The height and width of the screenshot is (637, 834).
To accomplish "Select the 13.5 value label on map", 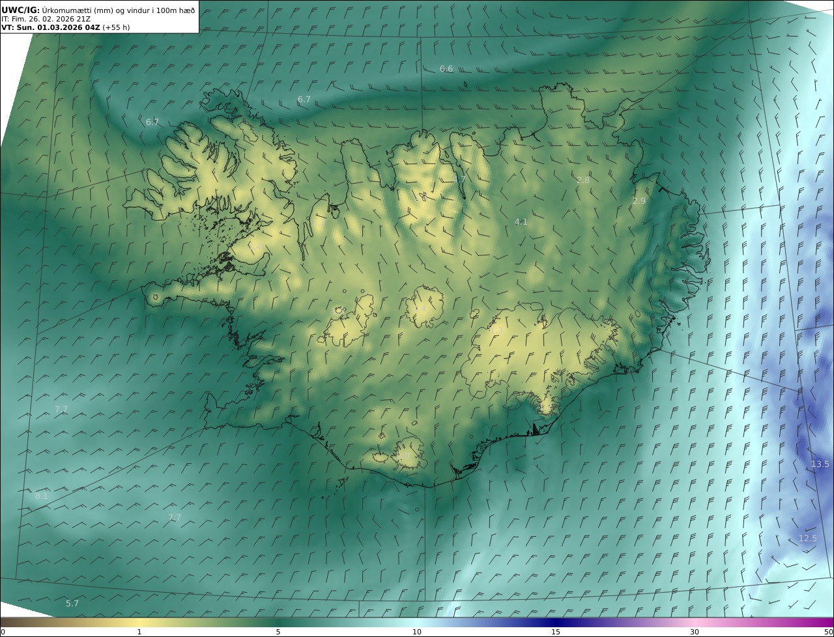I will click(820, 464).
